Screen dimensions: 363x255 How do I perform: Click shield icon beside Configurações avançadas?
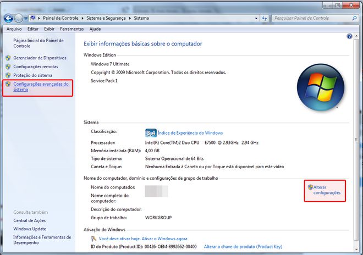[x=8, y=84]
